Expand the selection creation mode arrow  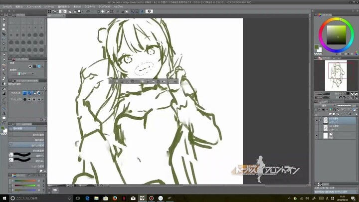tap(42, 93)
